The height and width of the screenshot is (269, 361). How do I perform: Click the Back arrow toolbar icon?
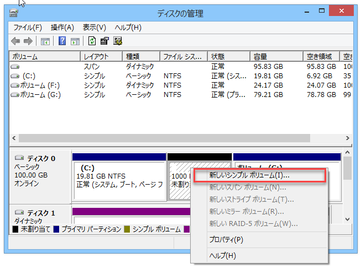click(15, 41)
